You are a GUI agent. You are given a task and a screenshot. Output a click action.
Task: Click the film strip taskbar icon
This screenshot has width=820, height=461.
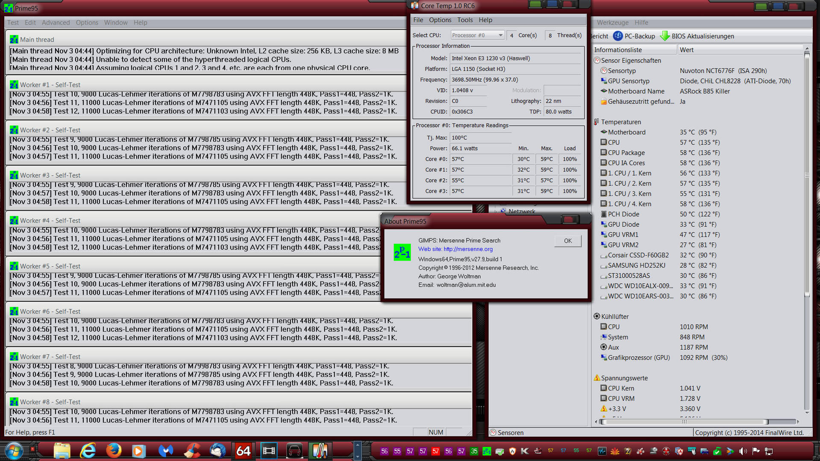click(269, 451)
